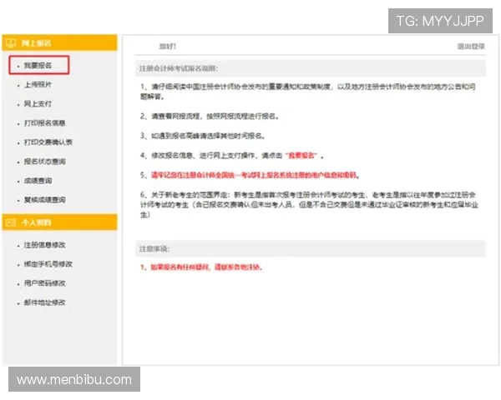This screenshot has height=400, width=501.
Task: Open 我要报名 in the sidebar
Action: [37, 65]
